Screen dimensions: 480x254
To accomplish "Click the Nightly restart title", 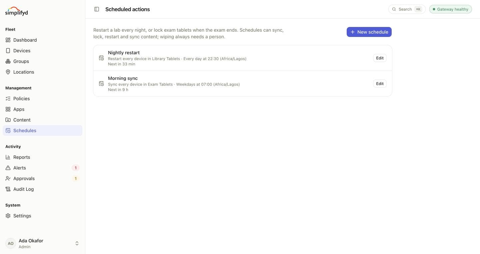I will pyautogui.click(x=124, y=53).
